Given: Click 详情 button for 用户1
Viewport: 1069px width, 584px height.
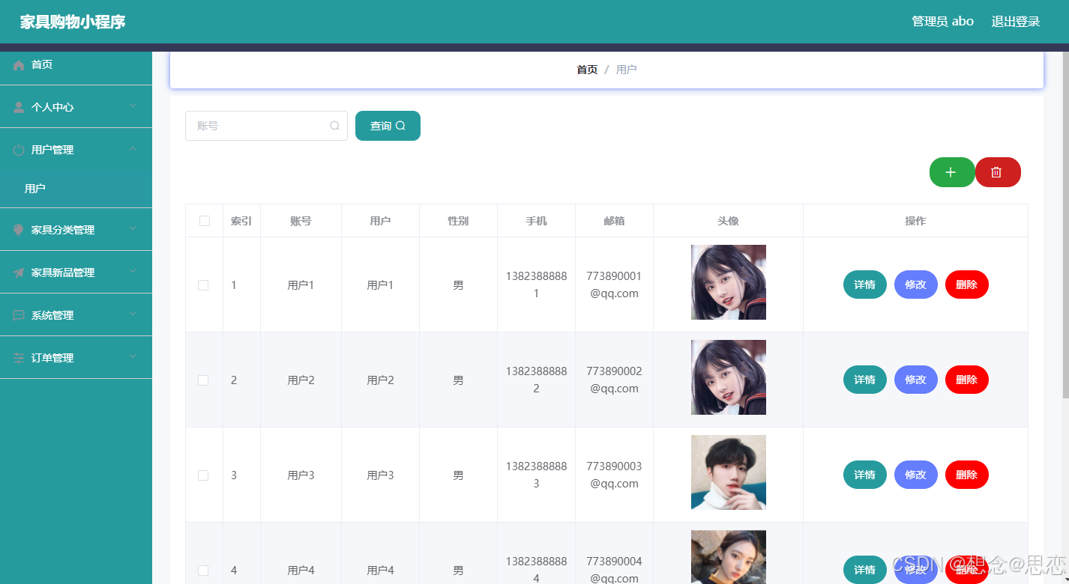Looking at the screenshot, I should pos(865,285).
